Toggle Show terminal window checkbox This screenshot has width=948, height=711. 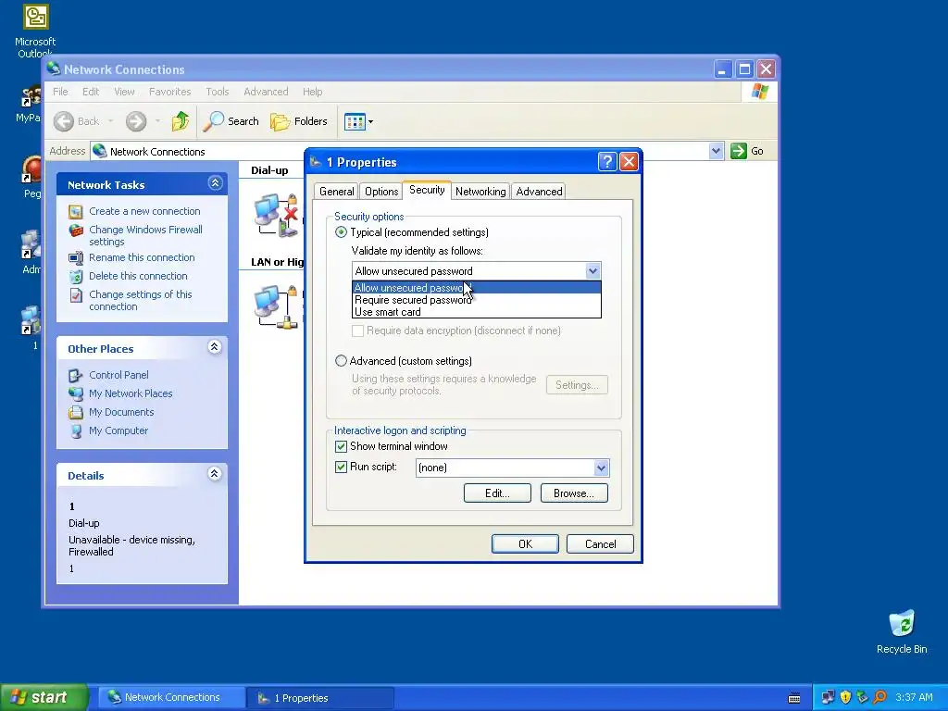click(x=341, y=446)
